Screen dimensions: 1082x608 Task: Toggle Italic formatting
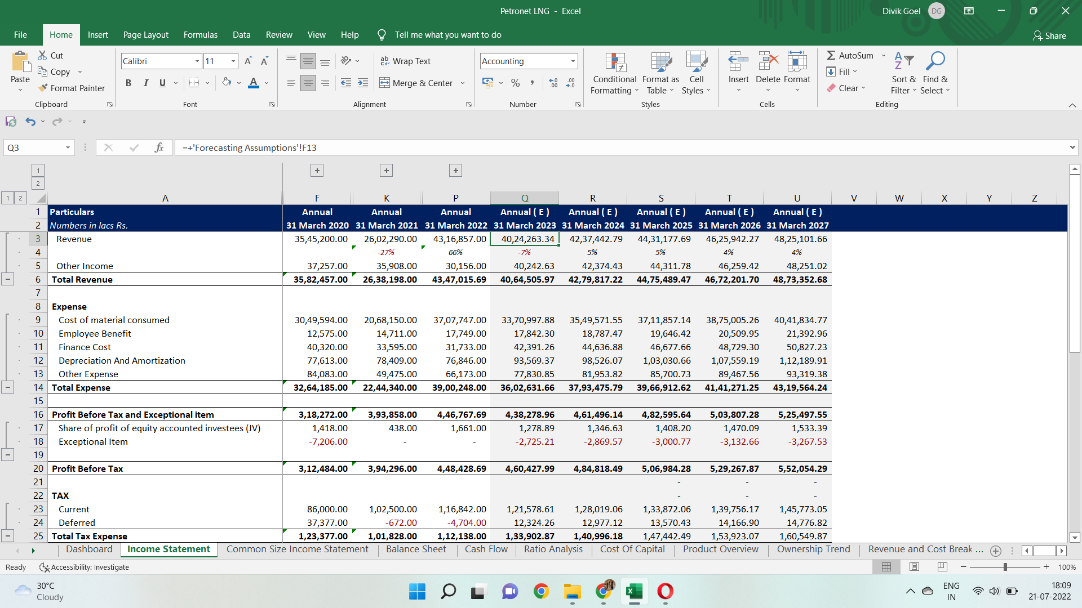coord(145,83)
